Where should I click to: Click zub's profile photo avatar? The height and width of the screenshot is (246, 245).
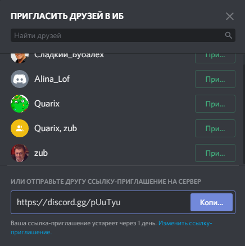(x=20, y=153)
